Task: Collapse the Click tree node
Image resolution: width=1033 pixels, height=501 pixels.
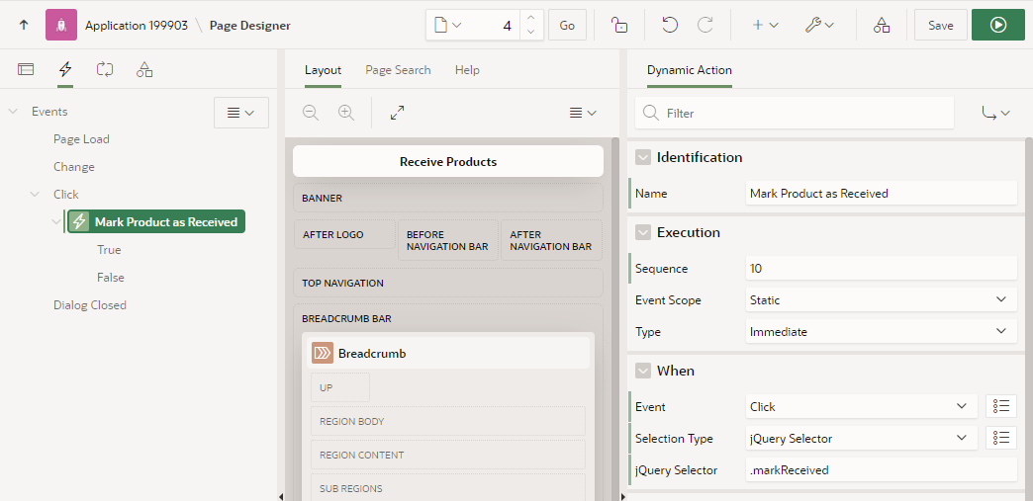Action: coord(35,195)
